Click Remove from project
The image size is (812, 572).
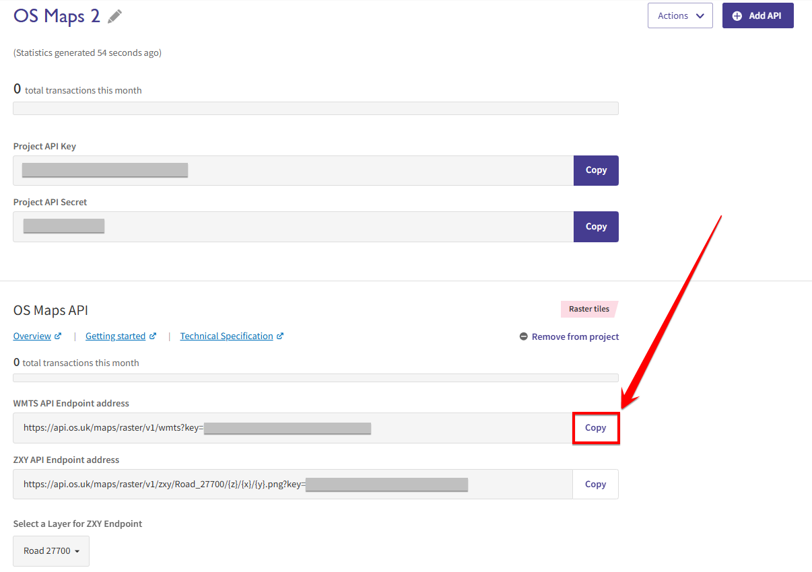(x=569, y=336)
